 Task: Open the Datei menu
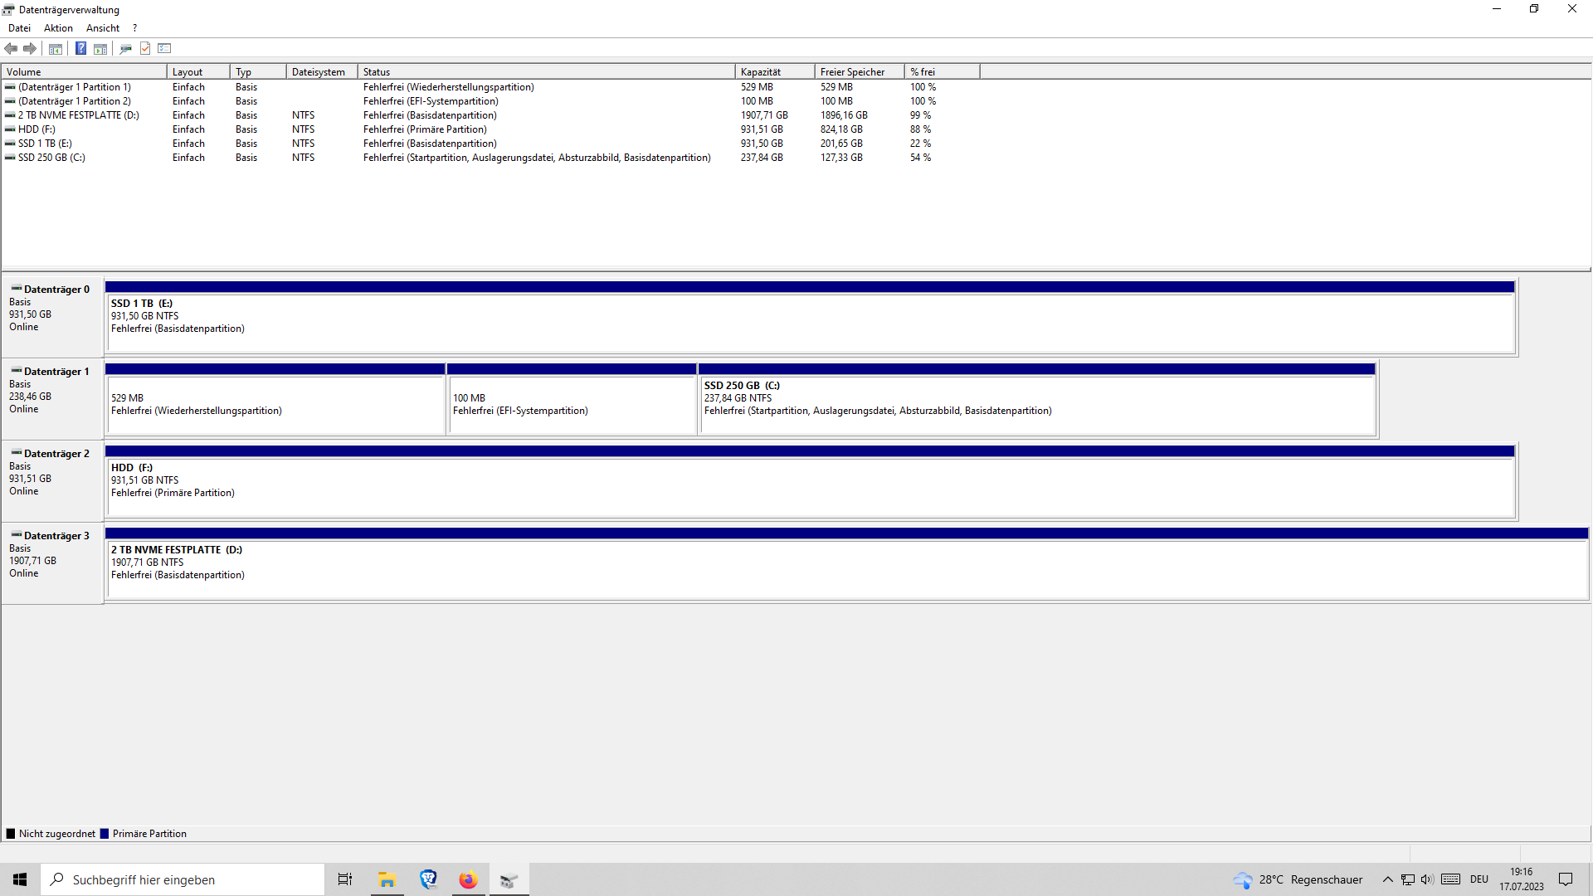click(x=19, y=28)
